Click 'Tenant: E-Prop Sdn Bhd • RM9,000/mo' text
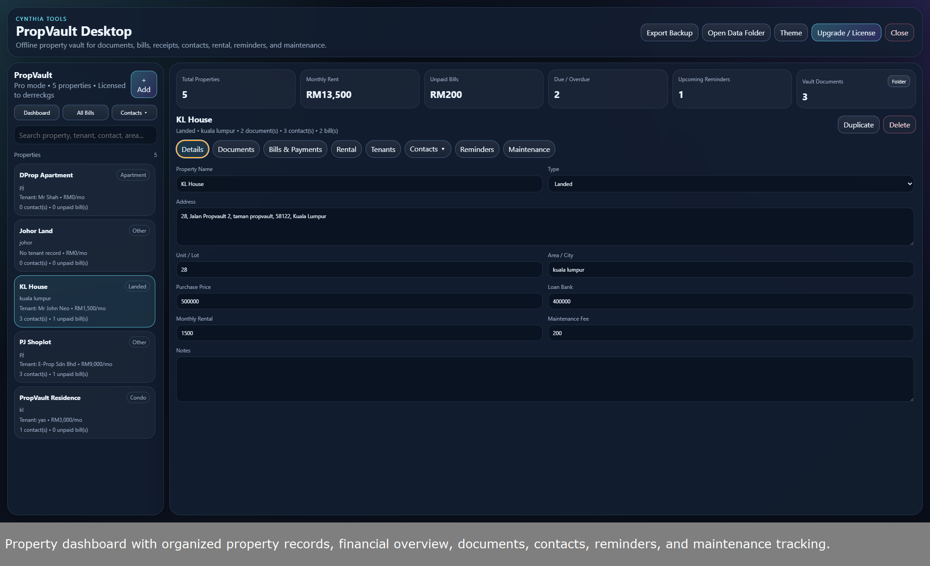The height and width of the screenshot is (566, 930). (x=66, y=364)
